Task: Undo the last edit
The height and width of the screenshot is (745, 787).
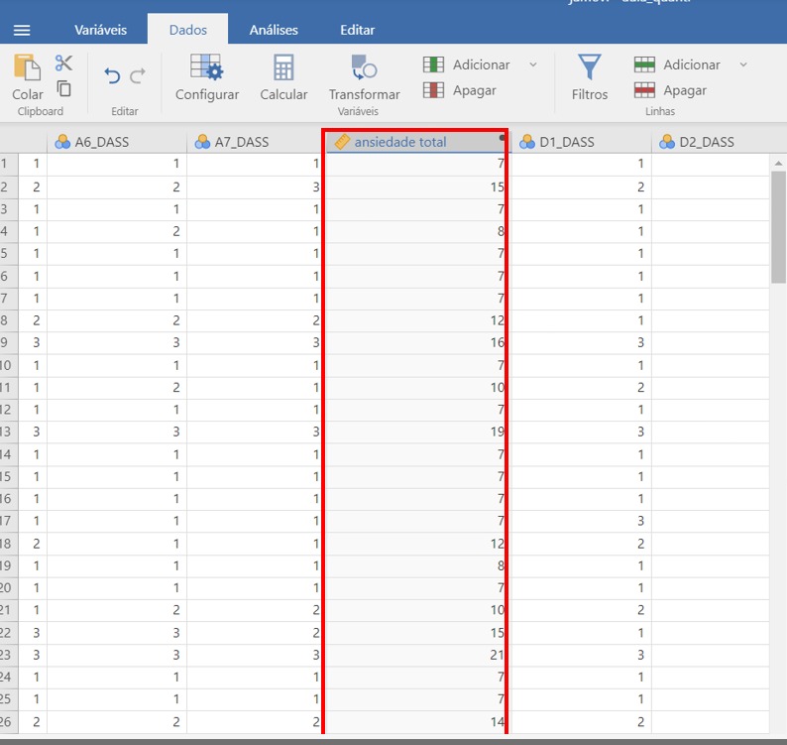Action: (112, 76)
